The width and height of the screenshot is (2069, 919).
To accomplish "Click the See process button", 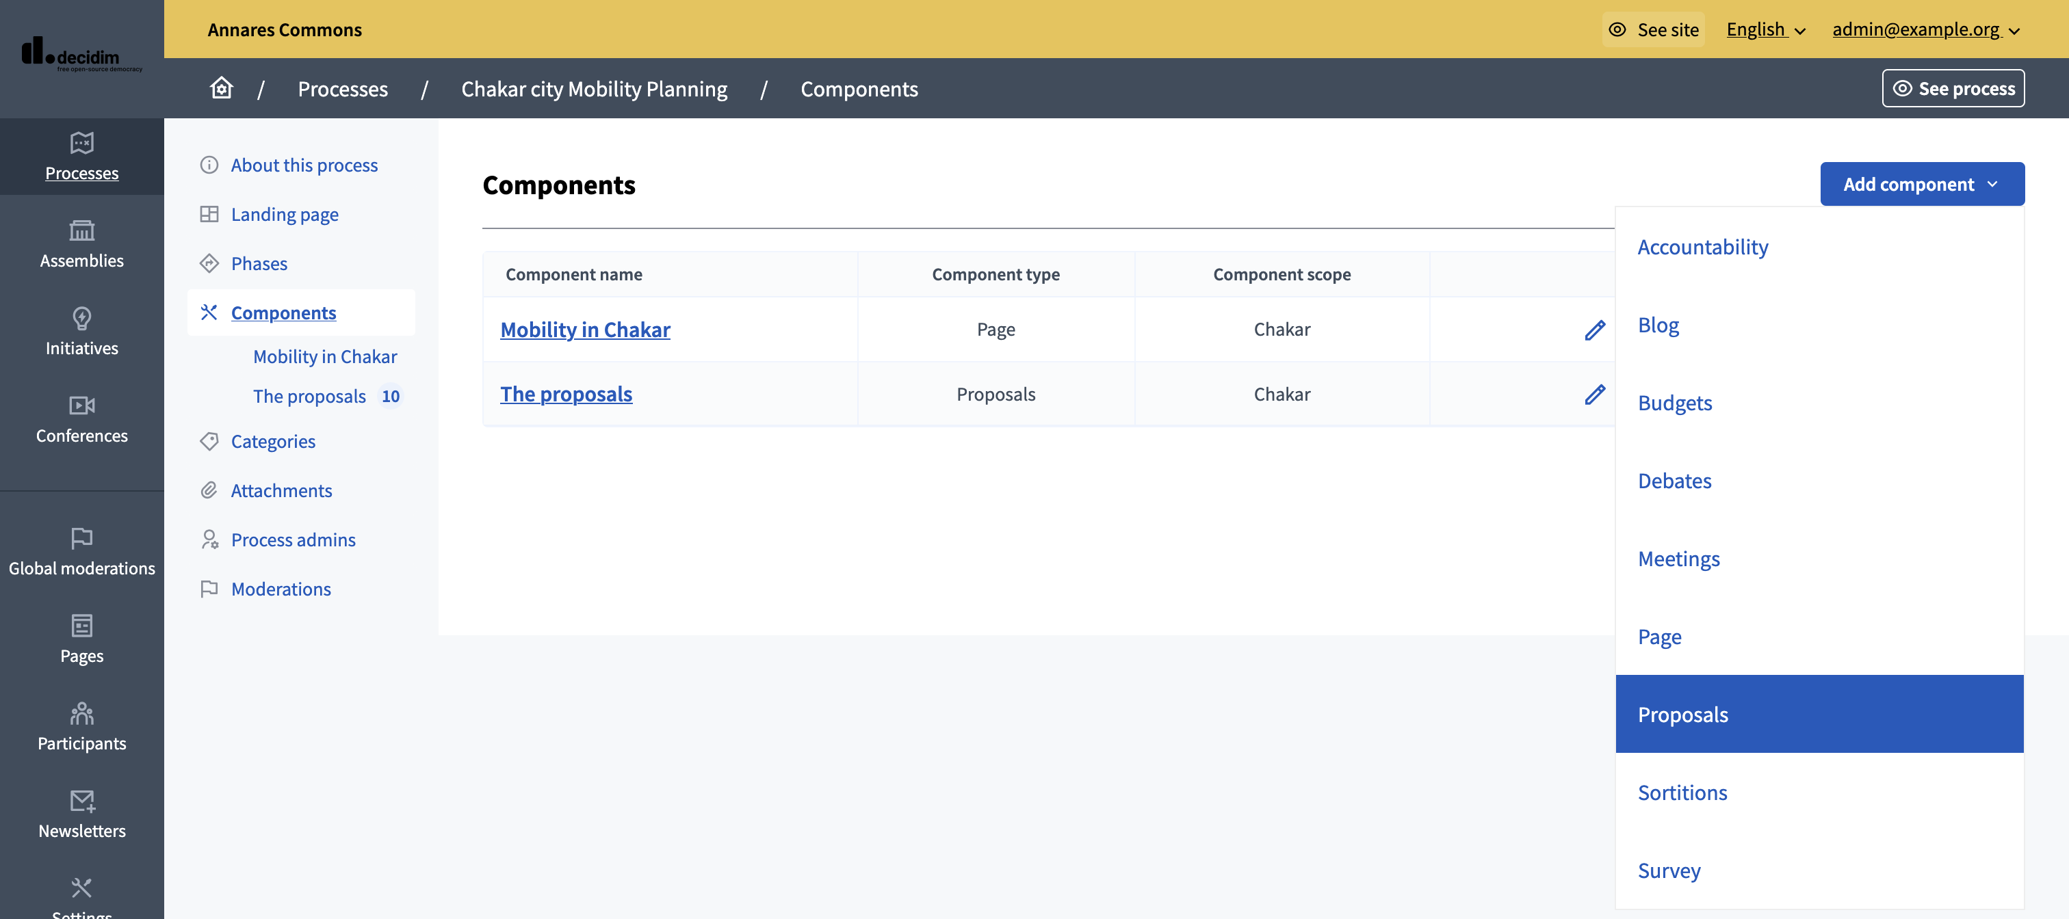I will click(x=1953, y=88).
